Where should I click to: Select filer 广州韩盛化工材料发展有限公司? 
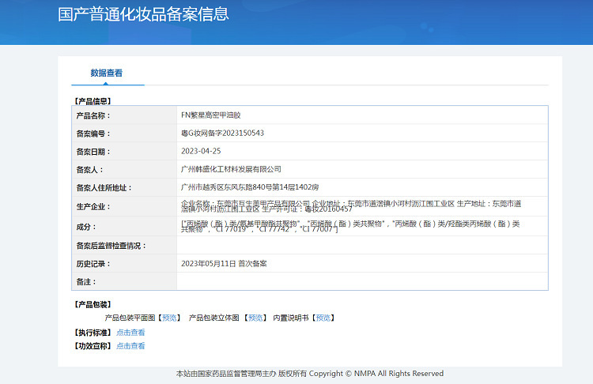coord(231,169)
